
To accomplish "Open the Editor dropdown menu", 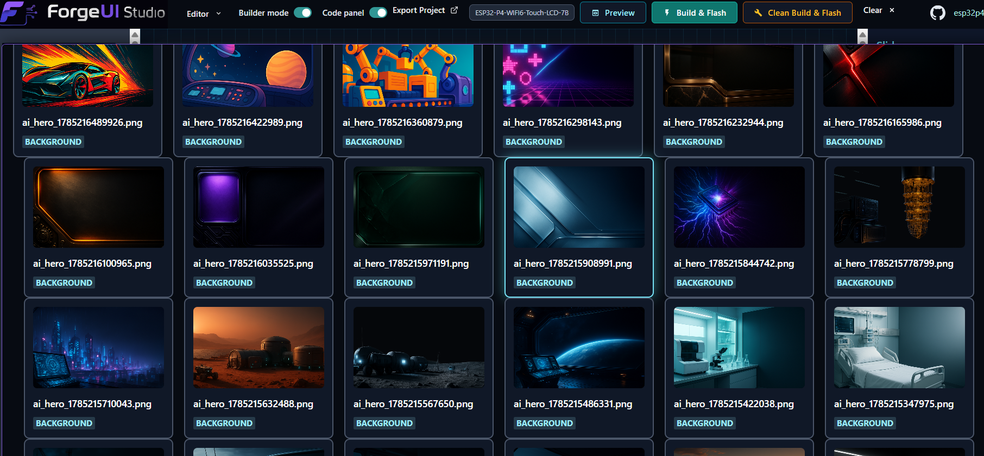I will pos(204,14).
